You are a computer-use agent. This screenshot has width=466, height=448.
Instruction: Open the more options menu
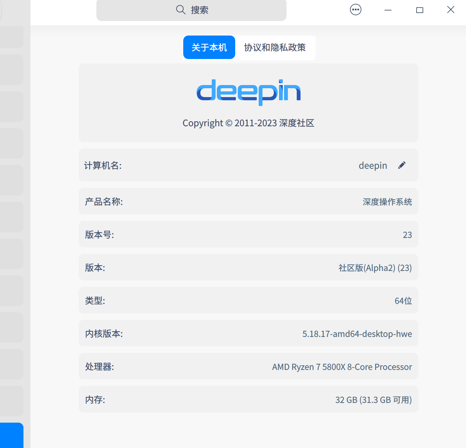pyautogui.click(x=355, y=10)
